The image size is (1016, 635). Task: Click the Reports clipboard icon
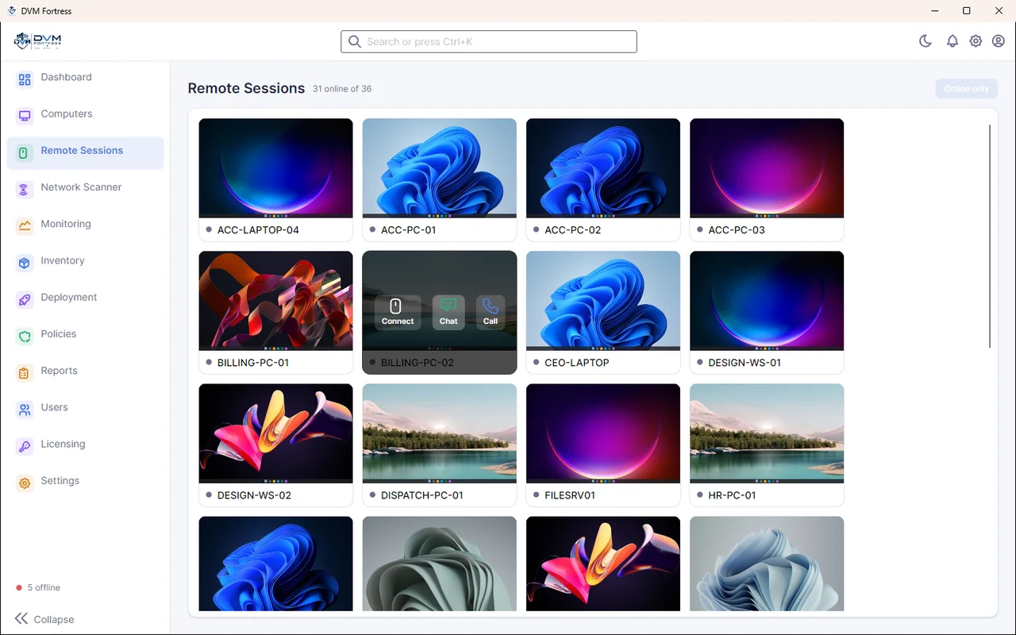click(x=25, y=372)
